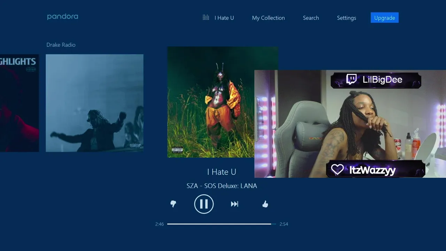The image size is (446, 251).
Task: Open Settings in the top nav
Action: [346, 18]
